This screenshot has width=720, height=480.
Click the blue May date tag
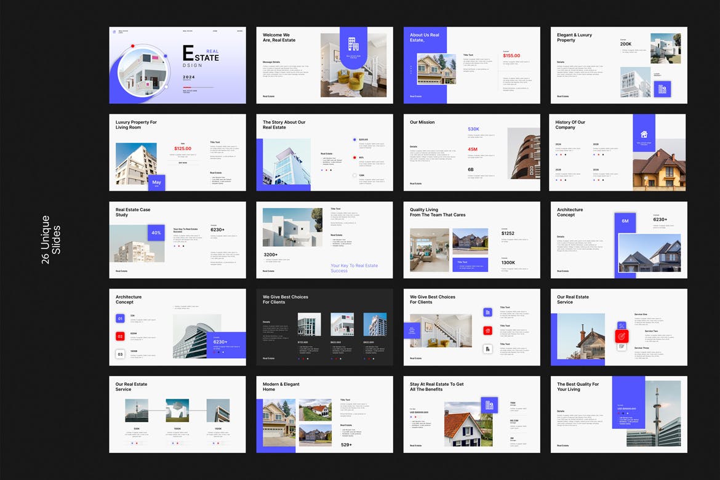156,183
